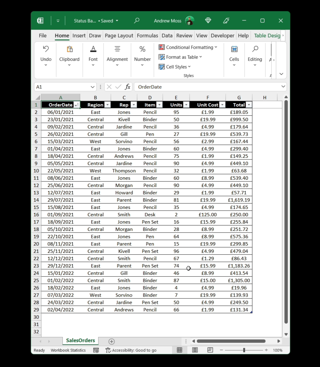Switch to the Page Layout tab
Viewport: 320px width, 367px height.
click(x=119, y=35)
